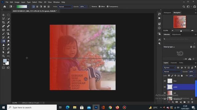Viewport: 197px width, 110px height.
Task: Select the Elliptical Marquee tool
Action: (x=8, y=15)
